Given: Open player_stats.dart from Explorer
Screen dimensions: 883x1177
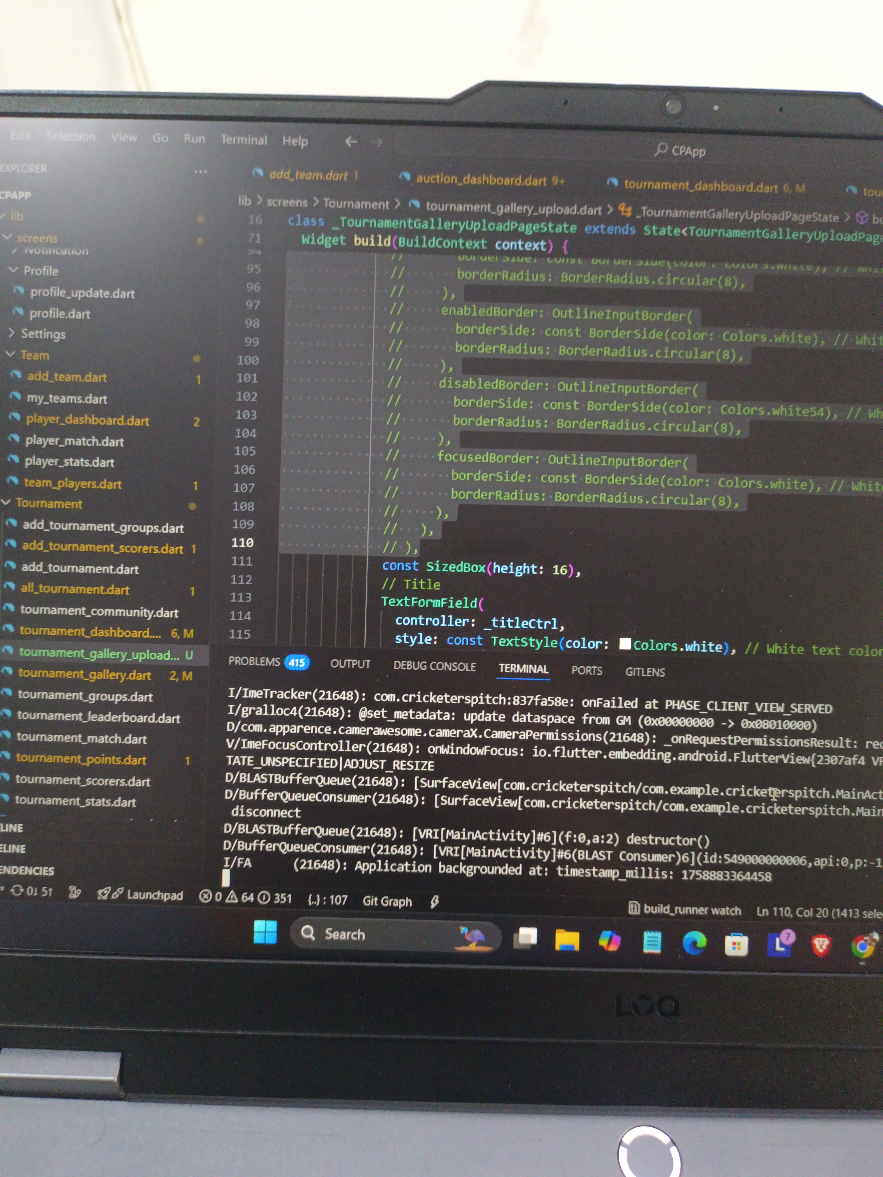Looking at the screenshot, I should (69, 462).
